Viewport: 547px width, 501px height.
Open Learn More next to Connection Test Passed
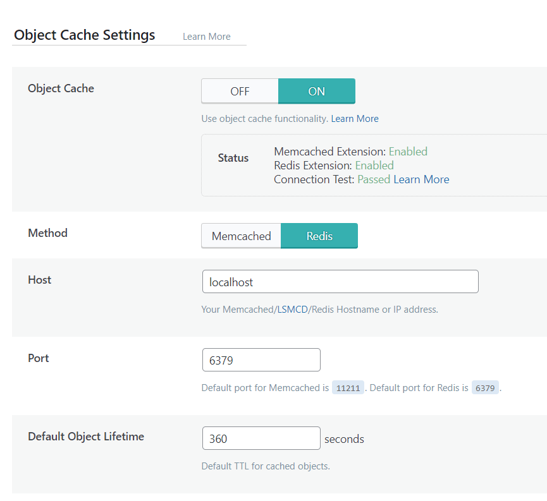click(x=421, y=179)
